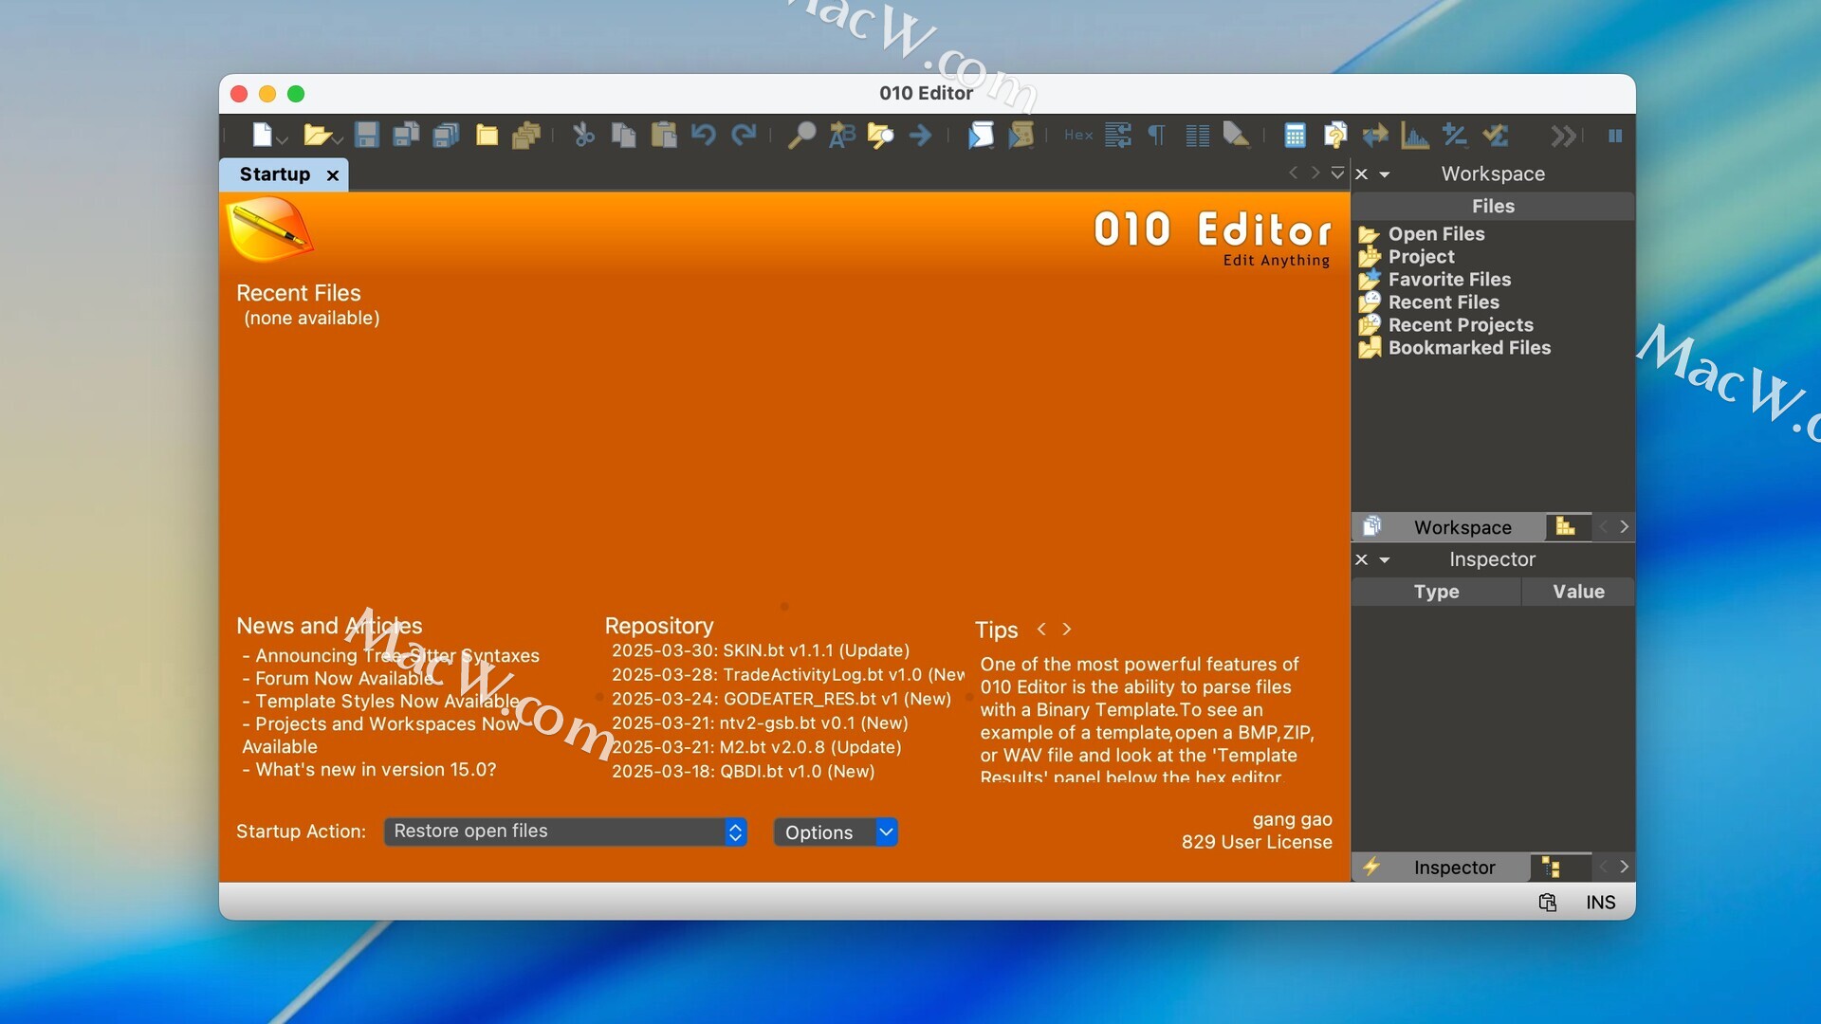Go to next editor tab arrow
This screenshot has width=1821, height=1024.
pyautogui.click(x=1315, y=173)
